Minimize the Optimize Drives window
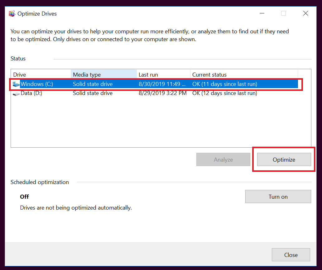Viewport: 322px width, 270px height. pyautogui.click(x=262, y=13)
